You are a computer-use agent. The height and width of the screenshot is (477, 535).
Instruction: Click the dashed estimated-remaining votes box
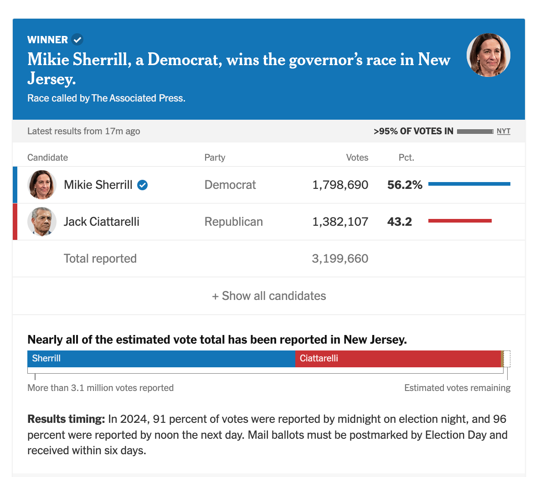507,359
